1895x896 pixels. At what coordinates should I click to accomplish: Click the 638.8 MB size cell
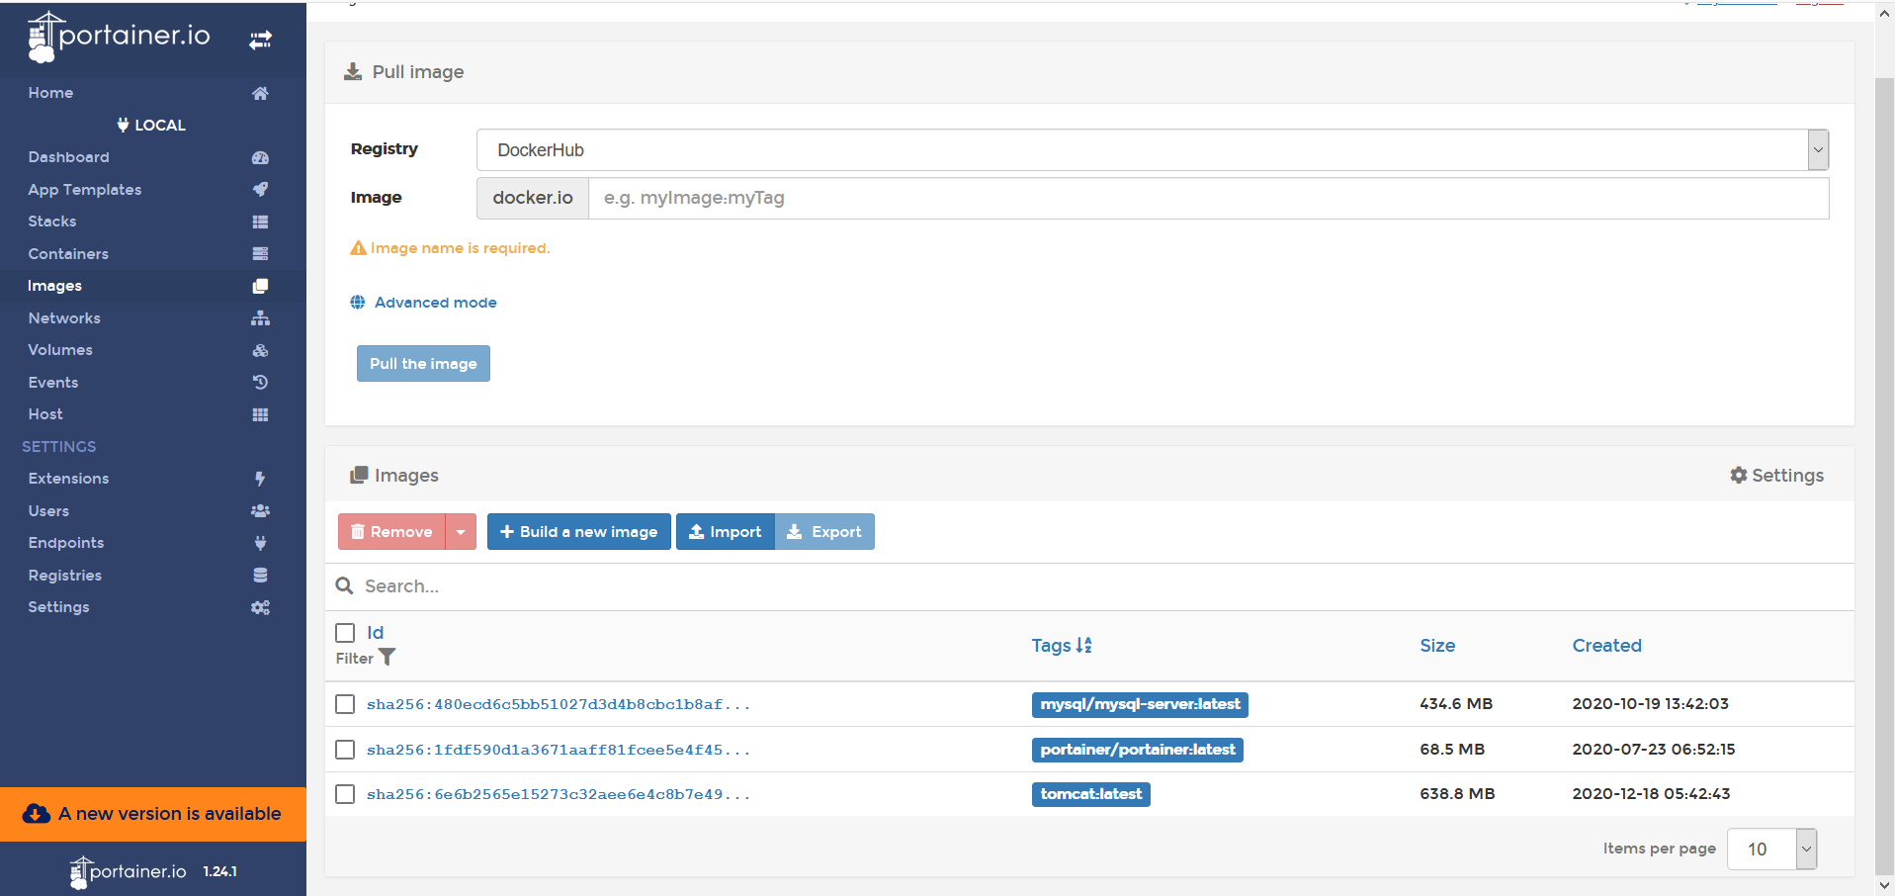coord(1457,793)
